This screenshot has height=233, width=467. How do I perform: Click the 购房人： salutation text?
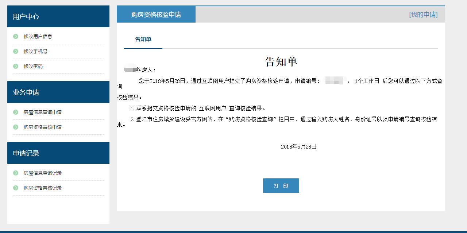coord(146,70)
